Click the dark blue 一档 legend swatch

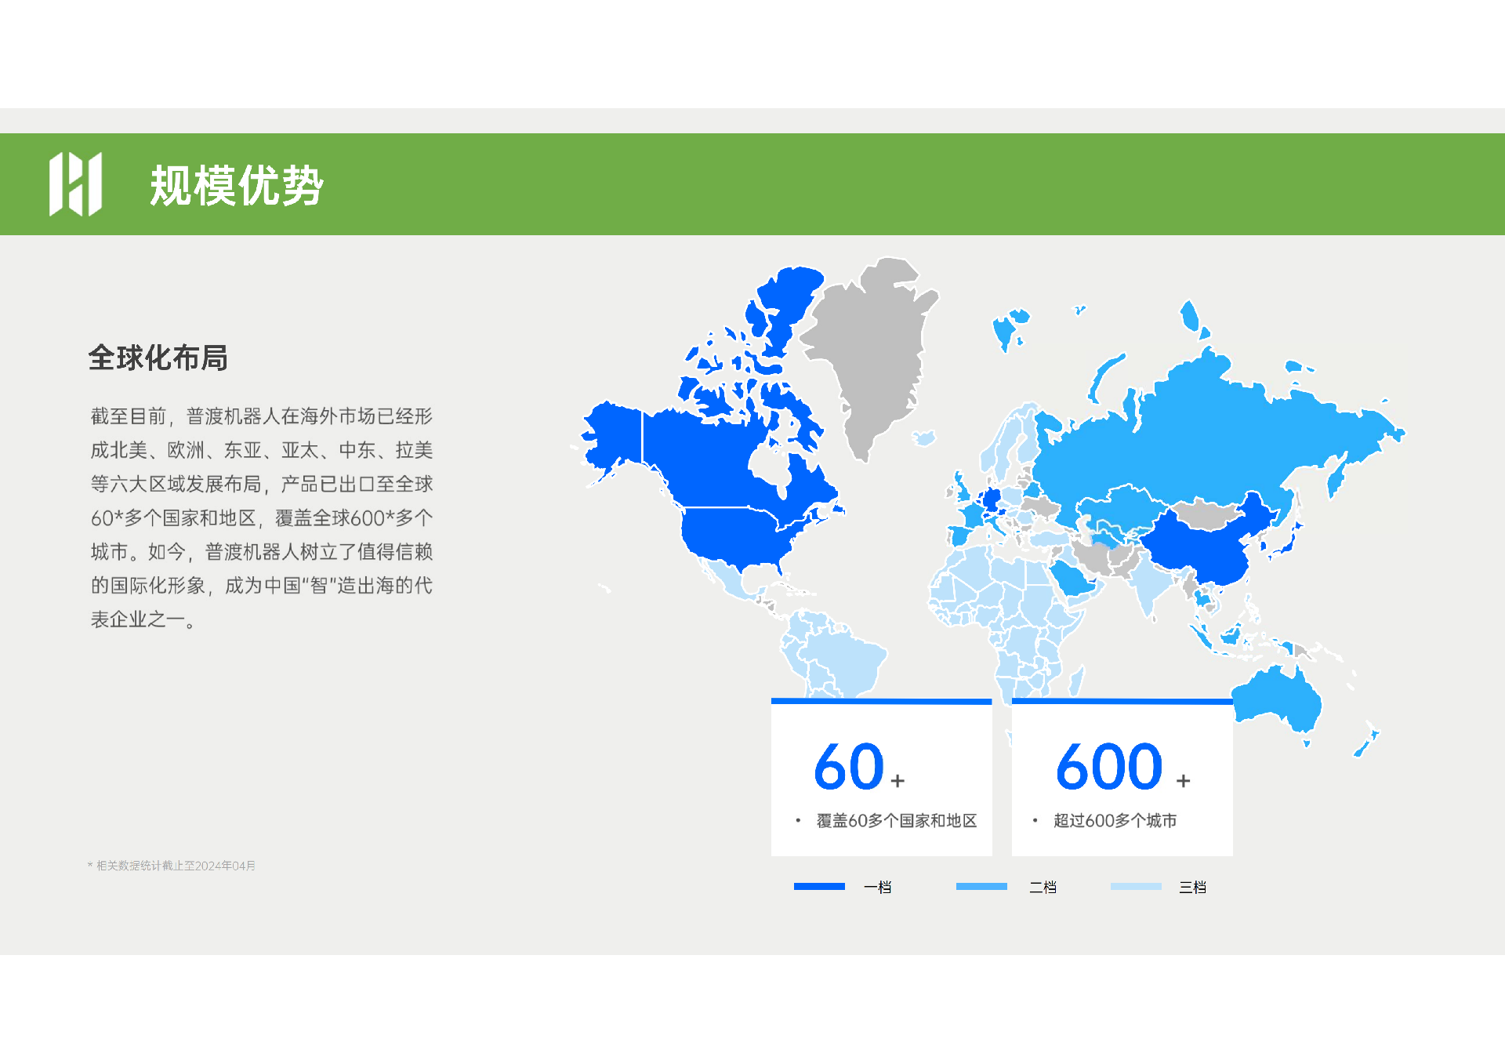click(819, 887)
